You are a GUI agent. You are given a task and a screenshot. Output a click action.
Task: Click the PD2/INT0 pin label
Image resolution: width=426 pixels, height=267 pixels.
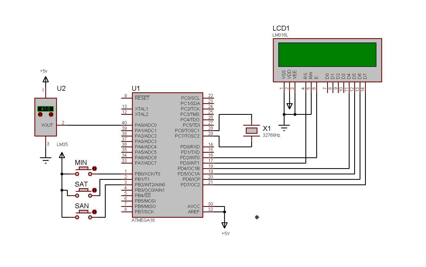pos(190,158)
